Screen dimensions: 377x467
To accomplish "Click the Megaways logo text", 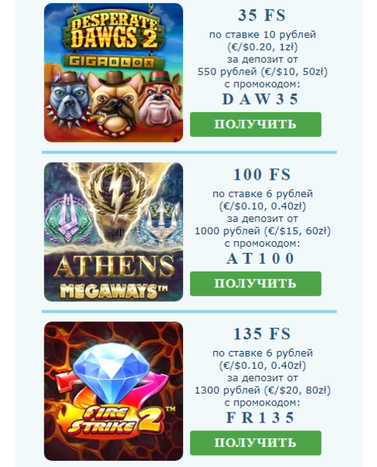I will coord(114,290).
